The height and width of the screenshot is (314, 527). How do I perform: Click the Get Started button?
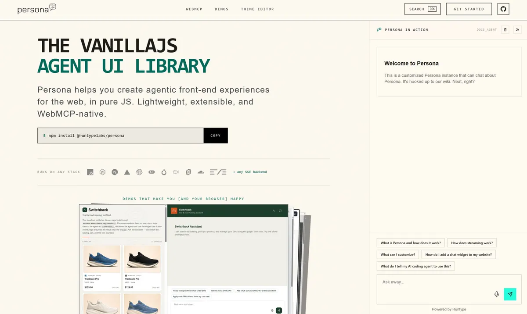(x=469, y=9)
